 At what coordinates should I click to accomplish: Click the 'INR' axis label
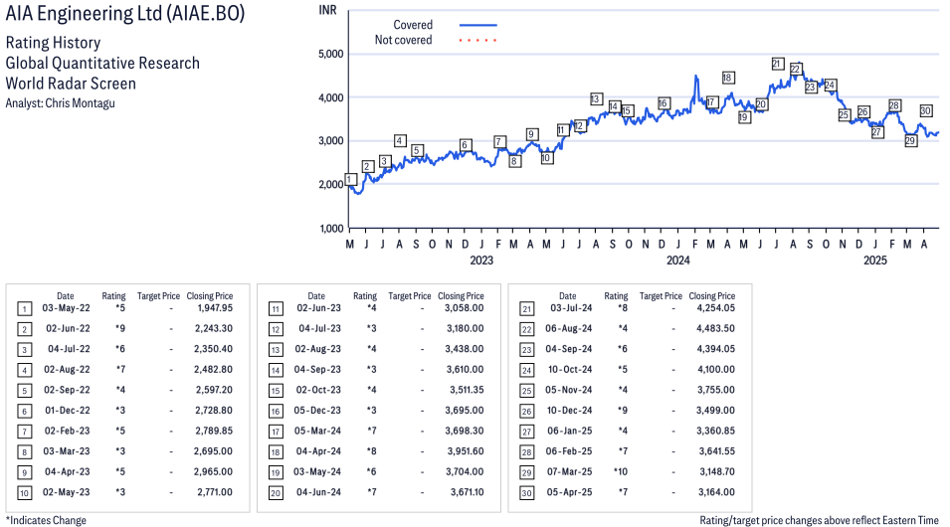click(x=327, y=10)
